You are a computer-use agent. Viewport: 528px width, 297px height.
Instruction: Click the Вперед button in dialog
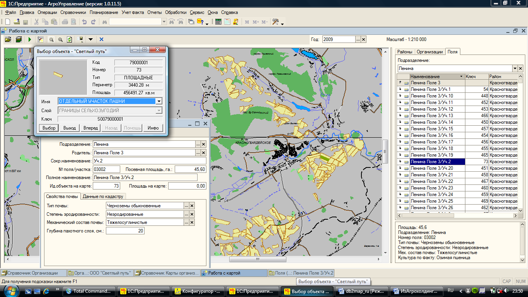pos(91,128)
